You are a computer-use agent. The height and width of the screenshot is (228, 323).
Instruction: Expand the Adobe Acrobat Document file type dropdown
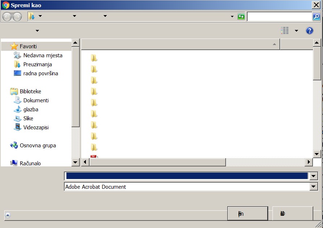[314, 187]
